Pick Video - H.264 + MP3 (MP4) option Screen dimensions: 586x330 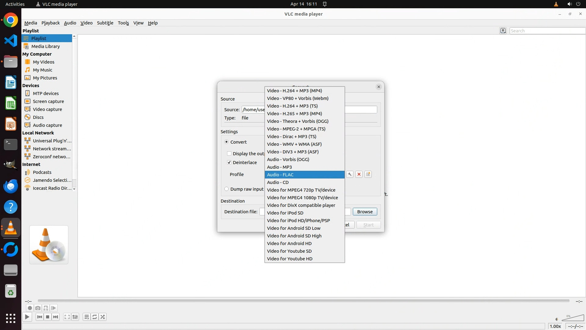(x=294, y=90)
